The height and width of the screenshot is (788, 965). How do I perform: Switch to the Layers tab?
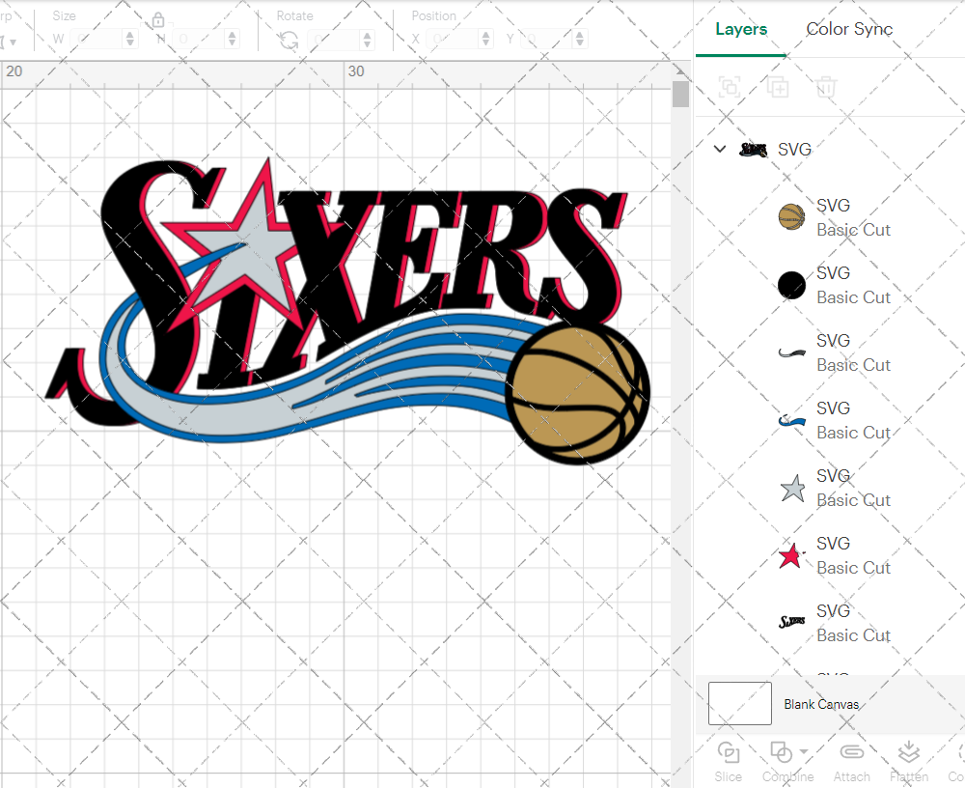click(741, 29)
